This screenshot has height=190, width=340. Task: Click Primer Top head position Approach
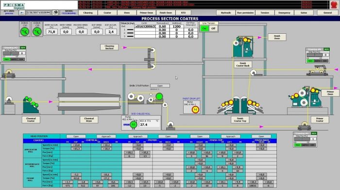(x=137, y=136)
